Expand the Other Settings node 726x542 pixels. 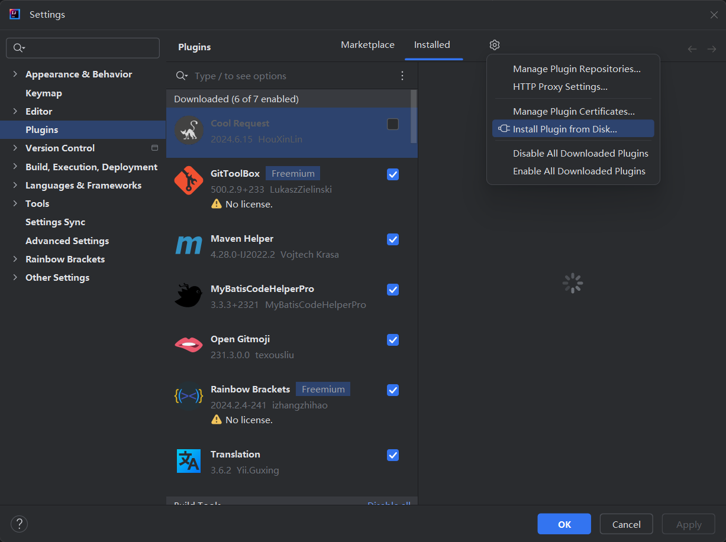[x=15, y=277]
